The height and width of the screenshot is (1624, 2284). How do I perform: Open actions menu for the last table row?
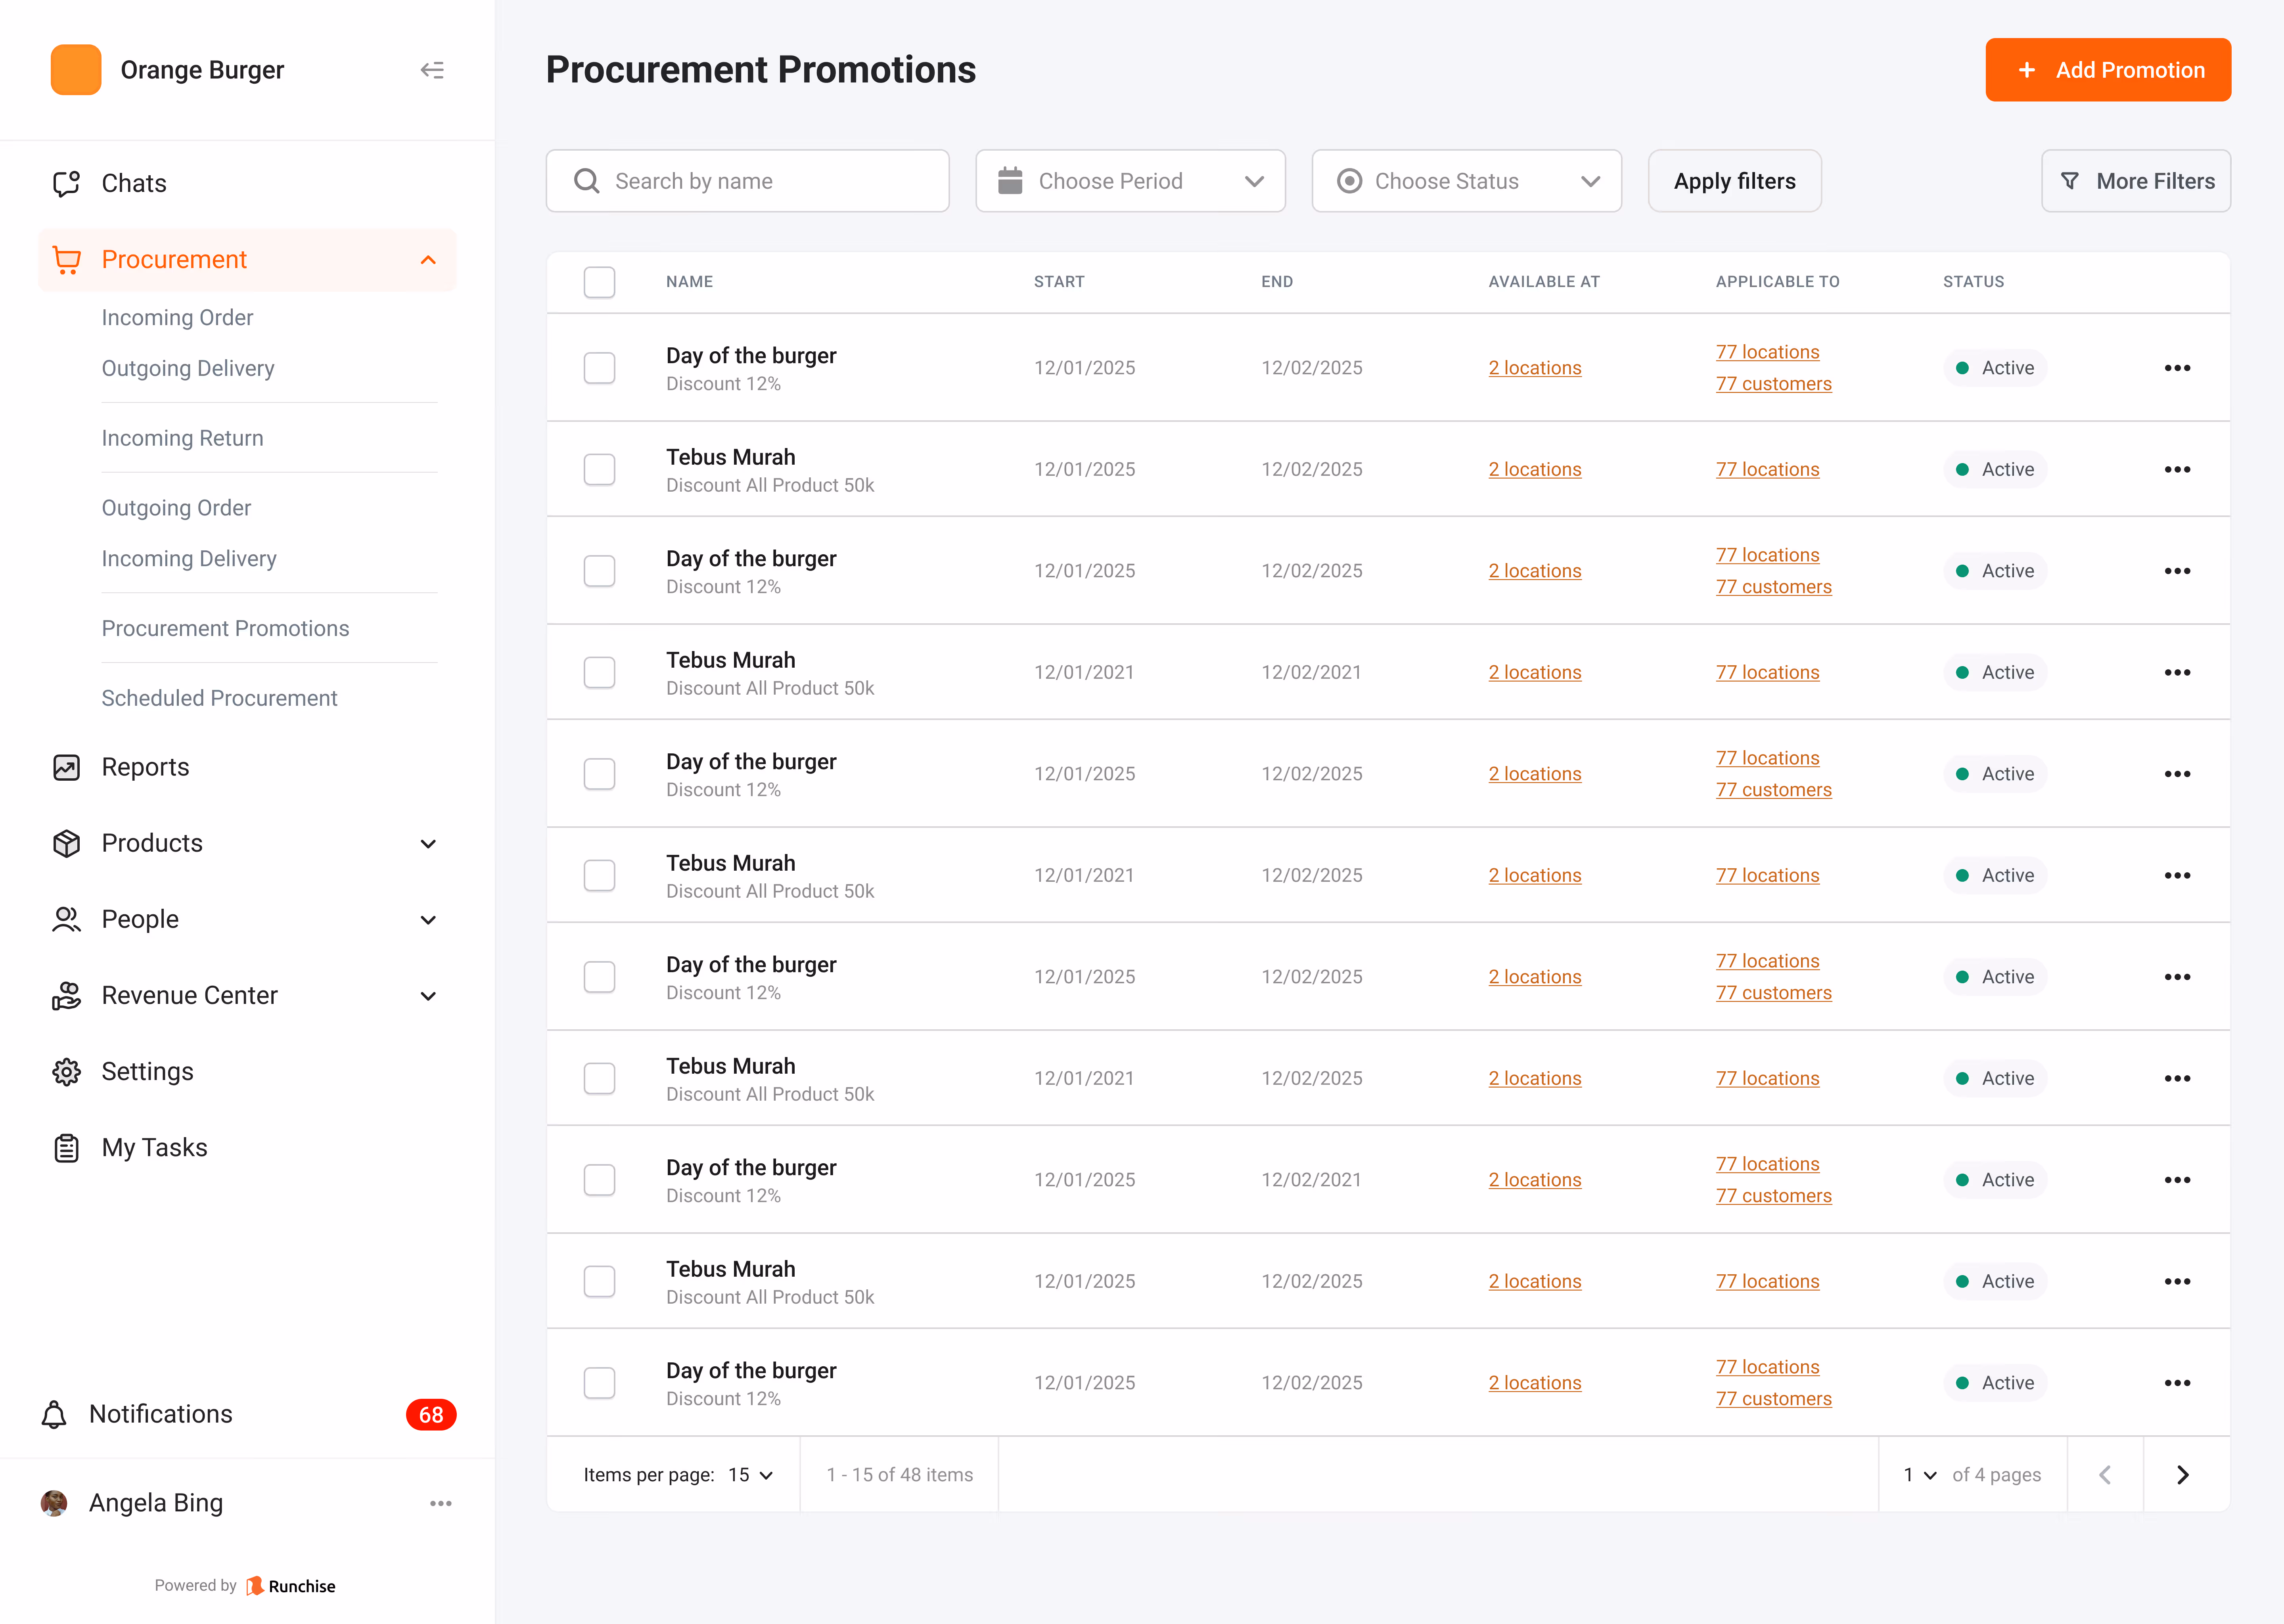(x=2177, y=1383)
